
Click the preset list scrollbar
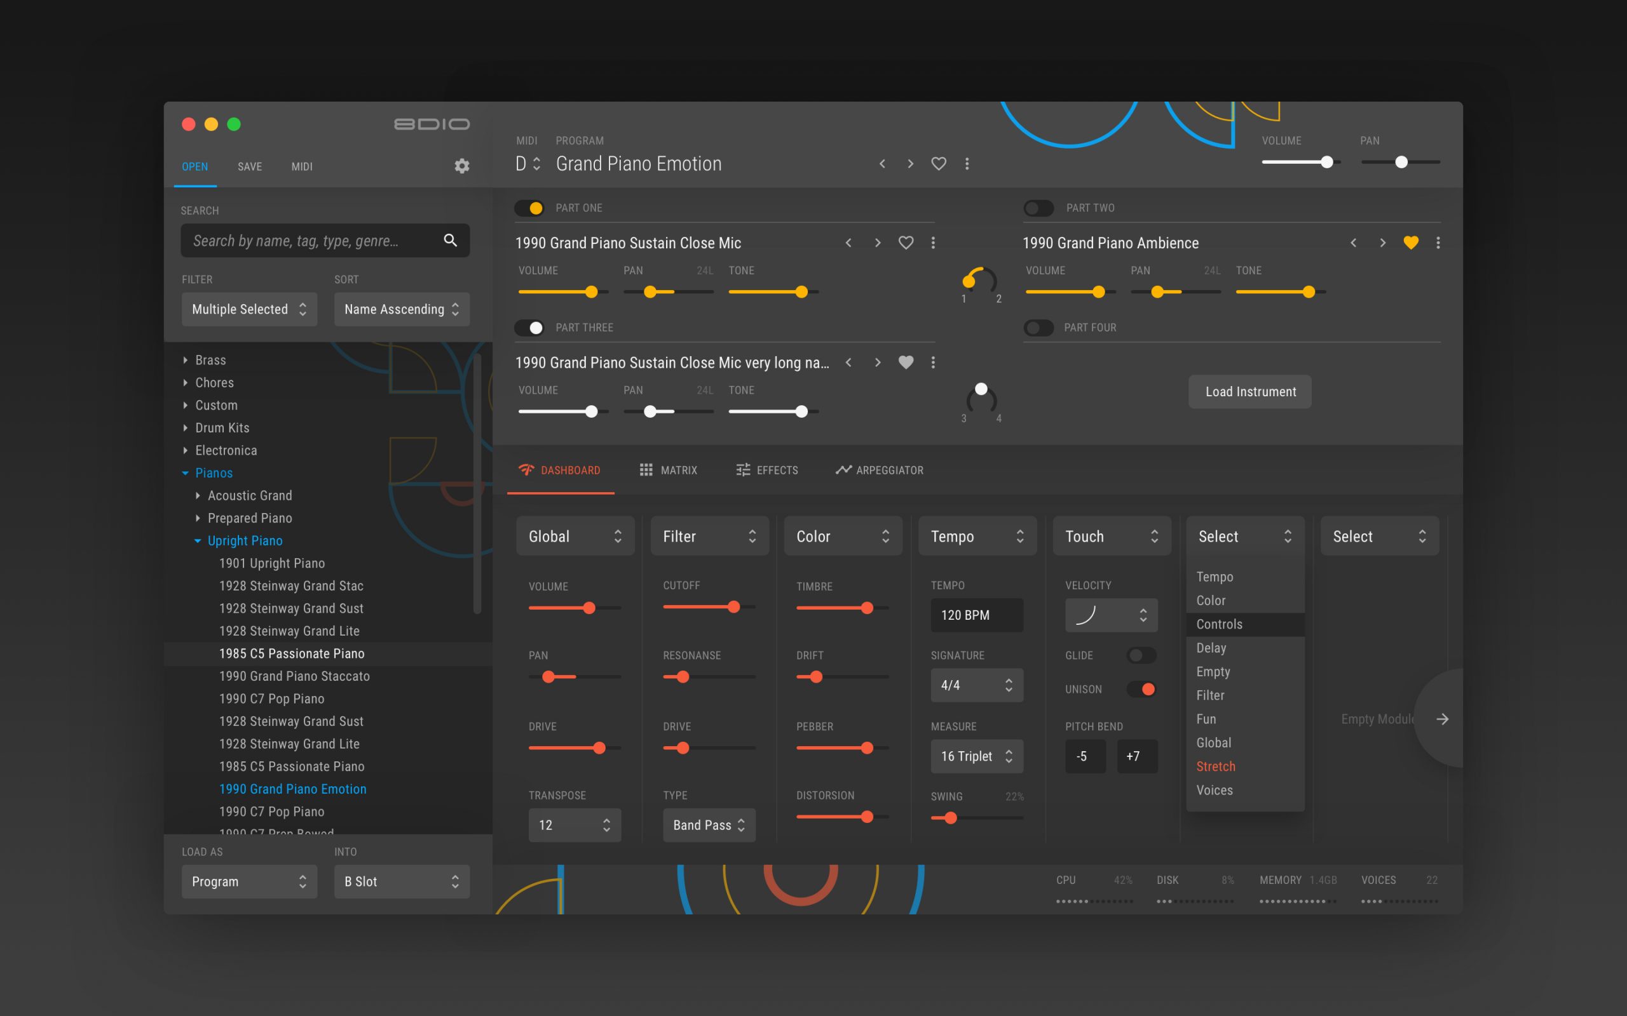point(477,484)
